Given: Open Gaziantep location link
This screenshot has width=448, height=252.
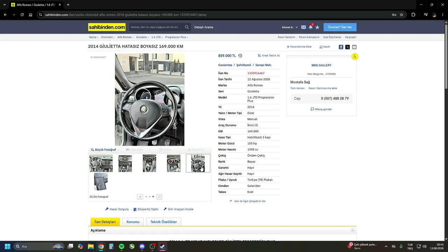Looking at the screenshot, I should tap(225, 65).
